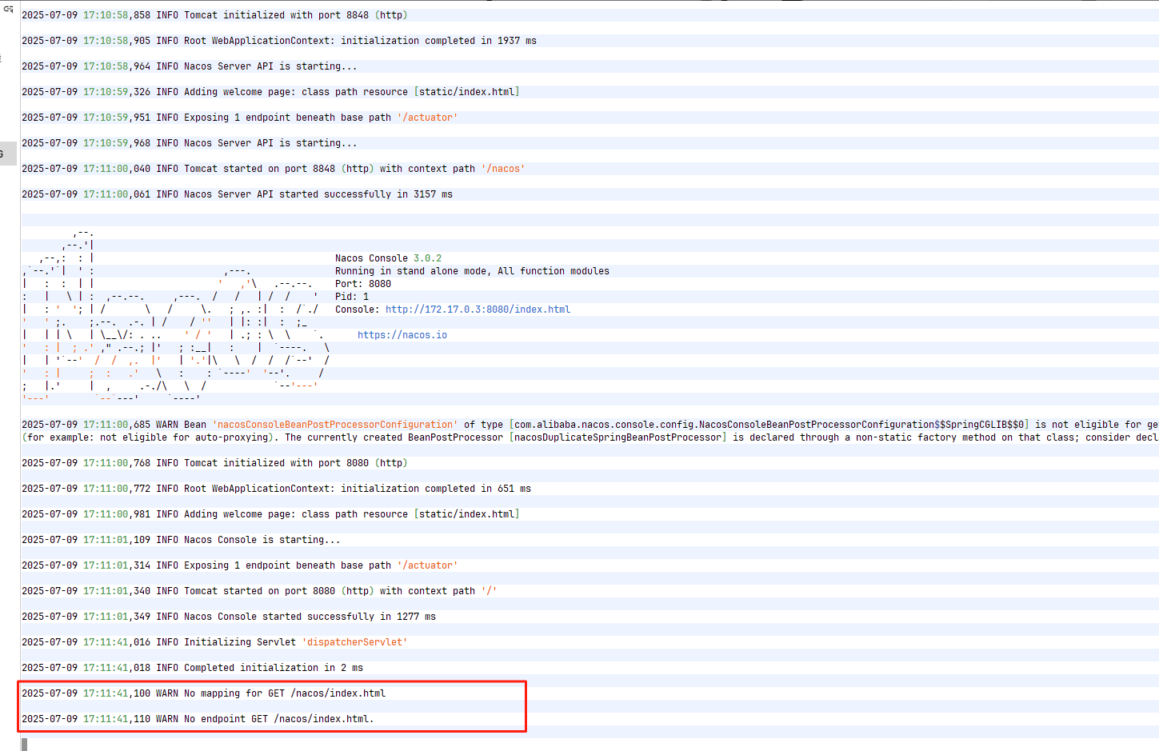Open the https://nacos.io link

402,334
